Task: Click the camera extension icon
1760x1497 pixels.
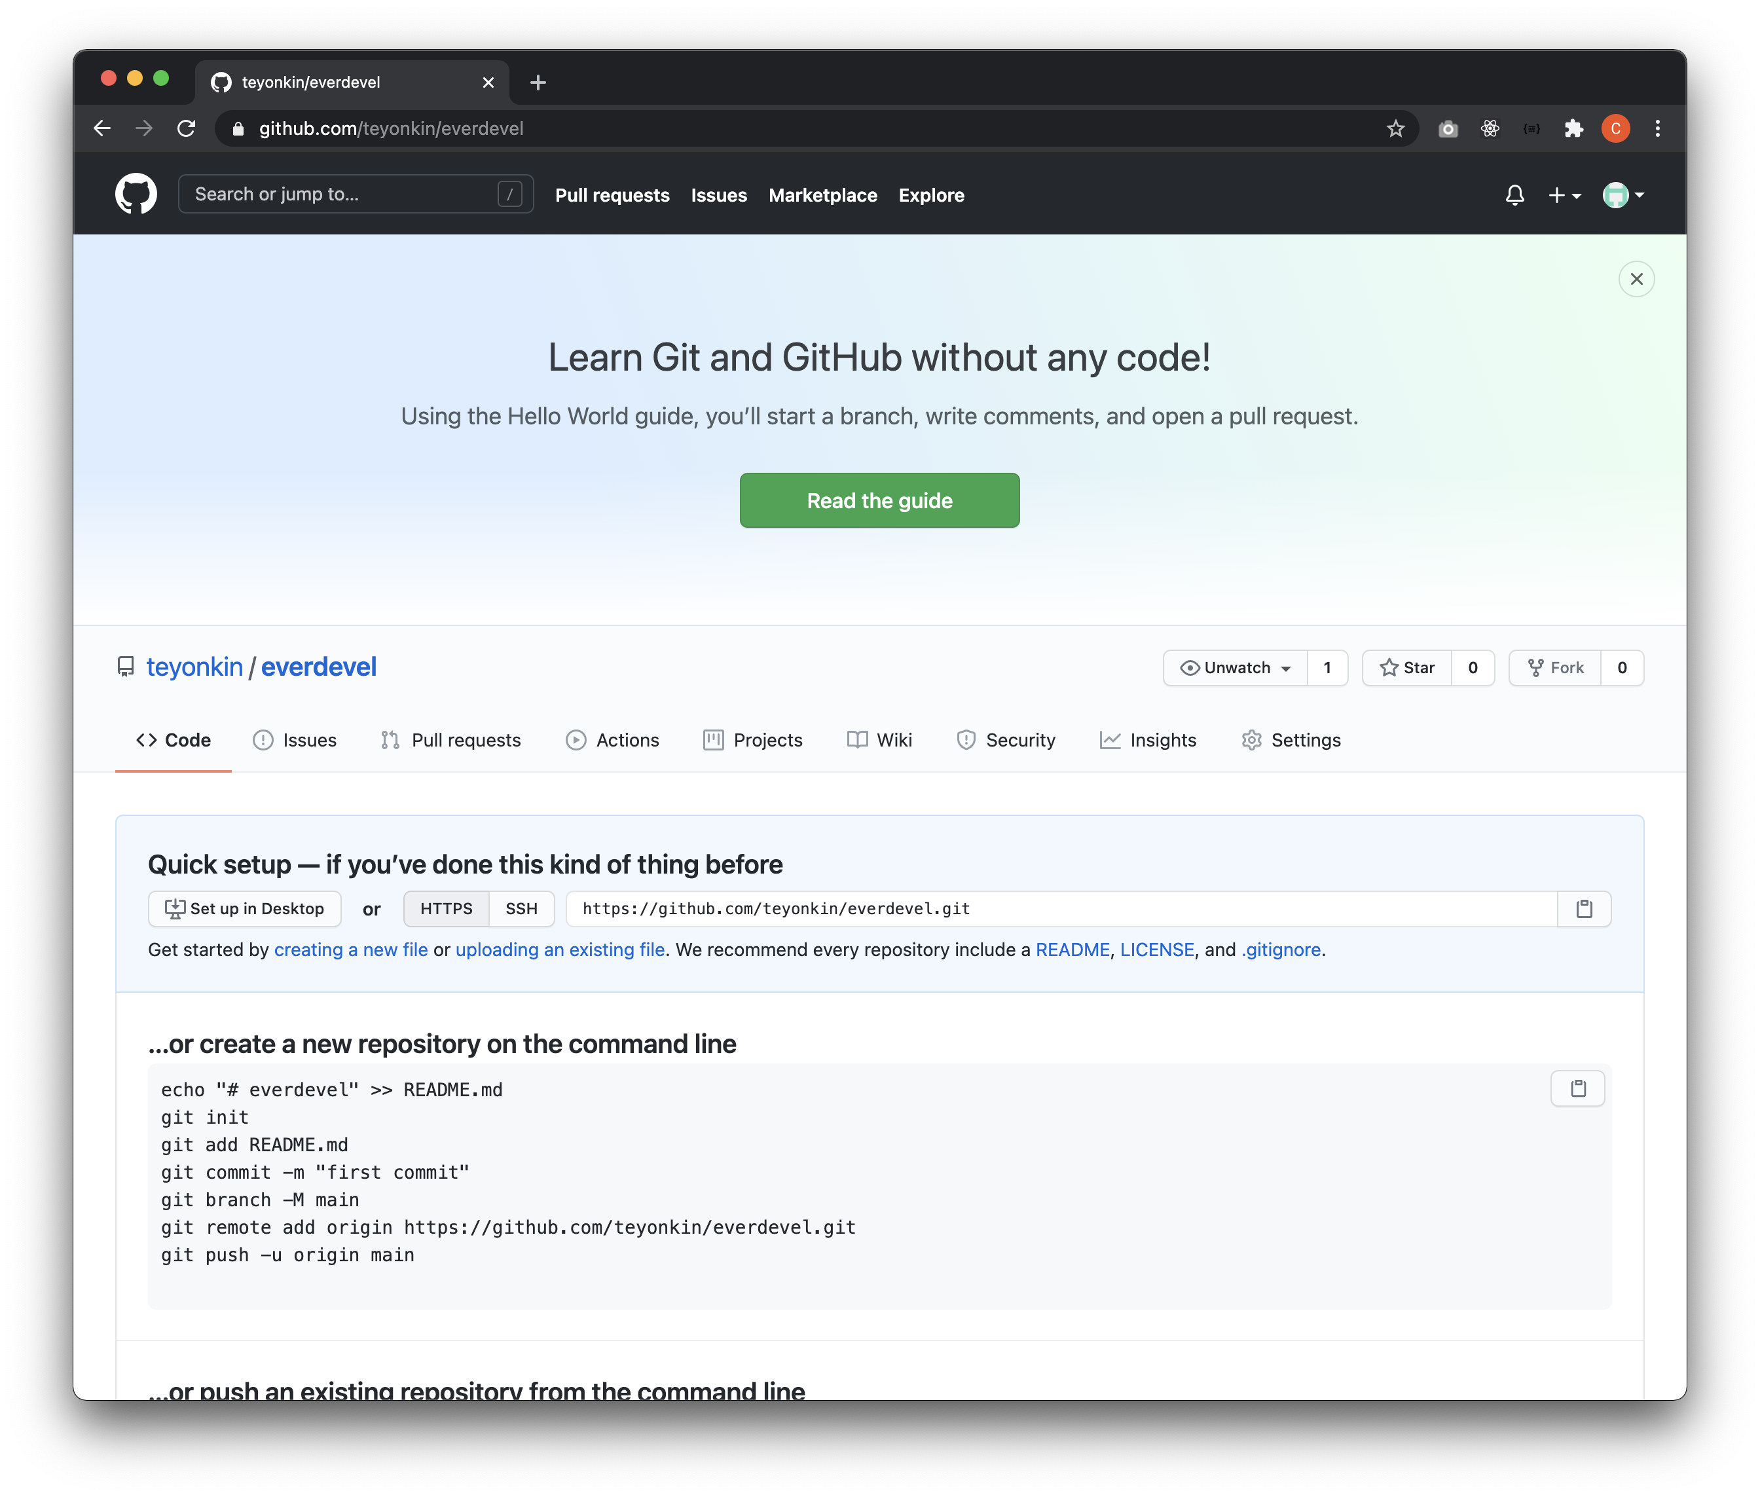Action: click(1448, 128)
